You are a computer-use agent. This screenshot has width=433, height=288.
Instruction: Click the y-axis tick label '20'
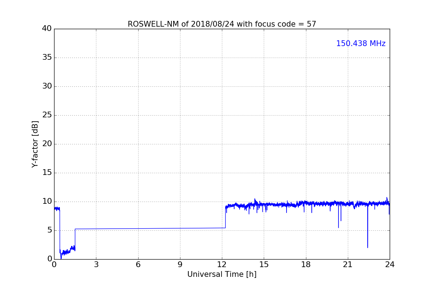pos(47,144)
